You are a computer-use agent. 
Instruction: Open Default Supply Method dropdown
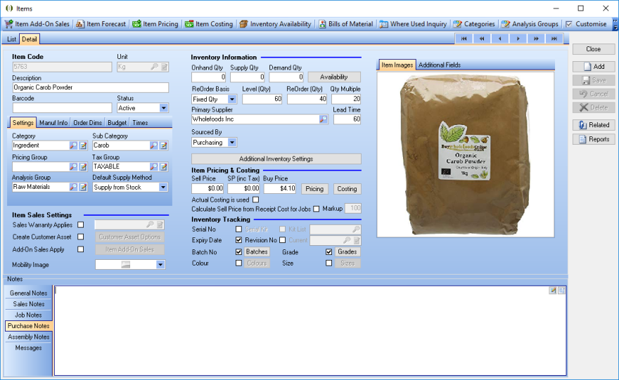[163, 188]
